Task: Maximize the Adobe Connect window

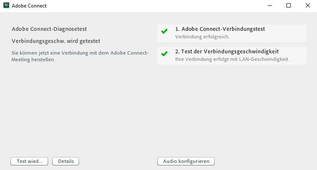Action: (x=288, y=6)
